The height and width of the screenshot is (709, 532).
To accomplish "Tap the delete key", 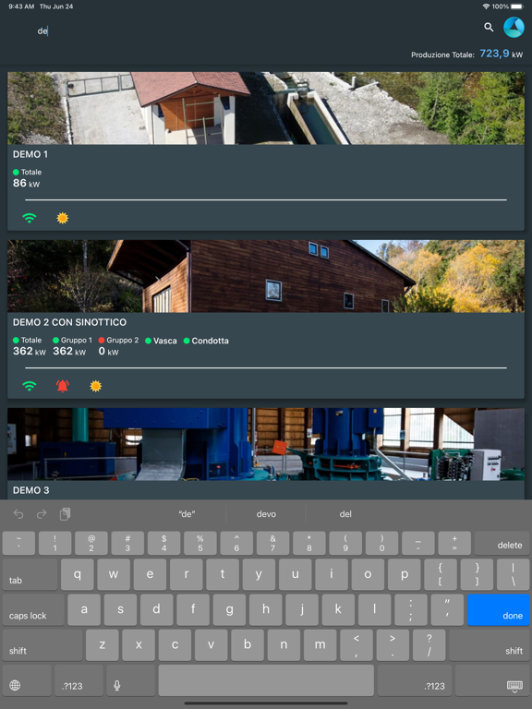I will coord(502,543).
